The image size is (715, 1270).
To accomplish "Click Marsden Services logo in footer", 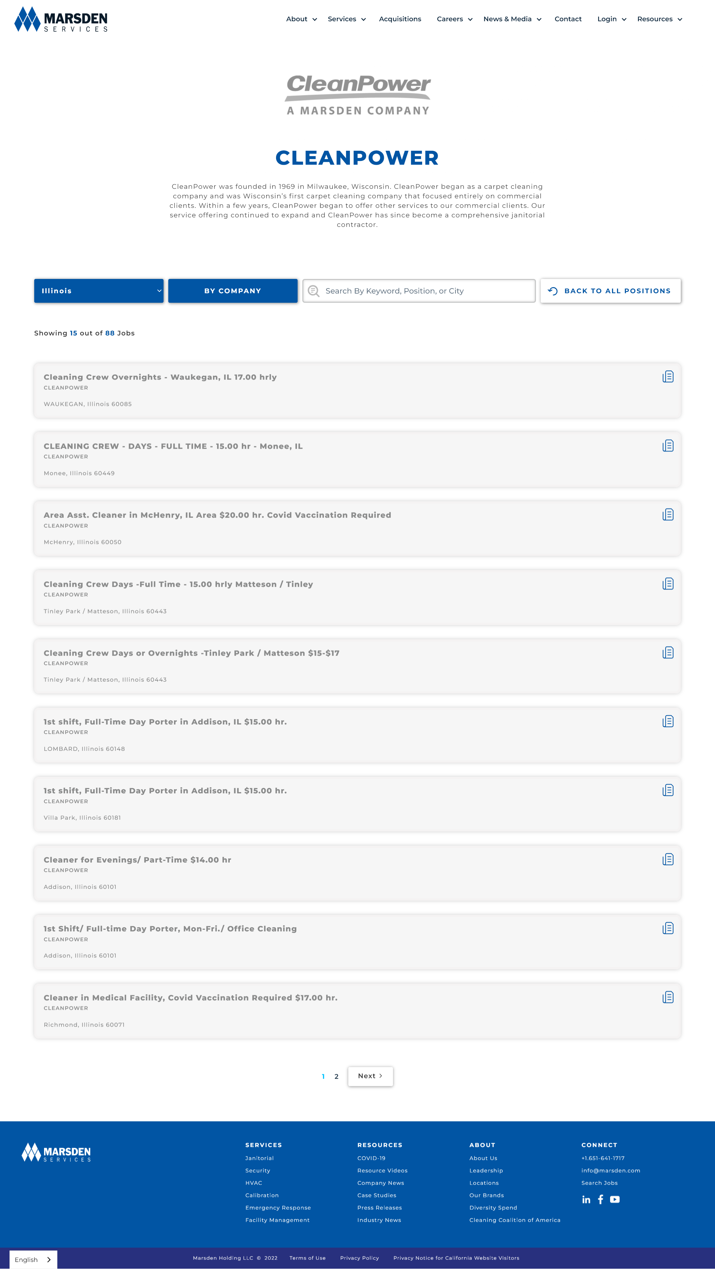I will (x=56, y=1152).
